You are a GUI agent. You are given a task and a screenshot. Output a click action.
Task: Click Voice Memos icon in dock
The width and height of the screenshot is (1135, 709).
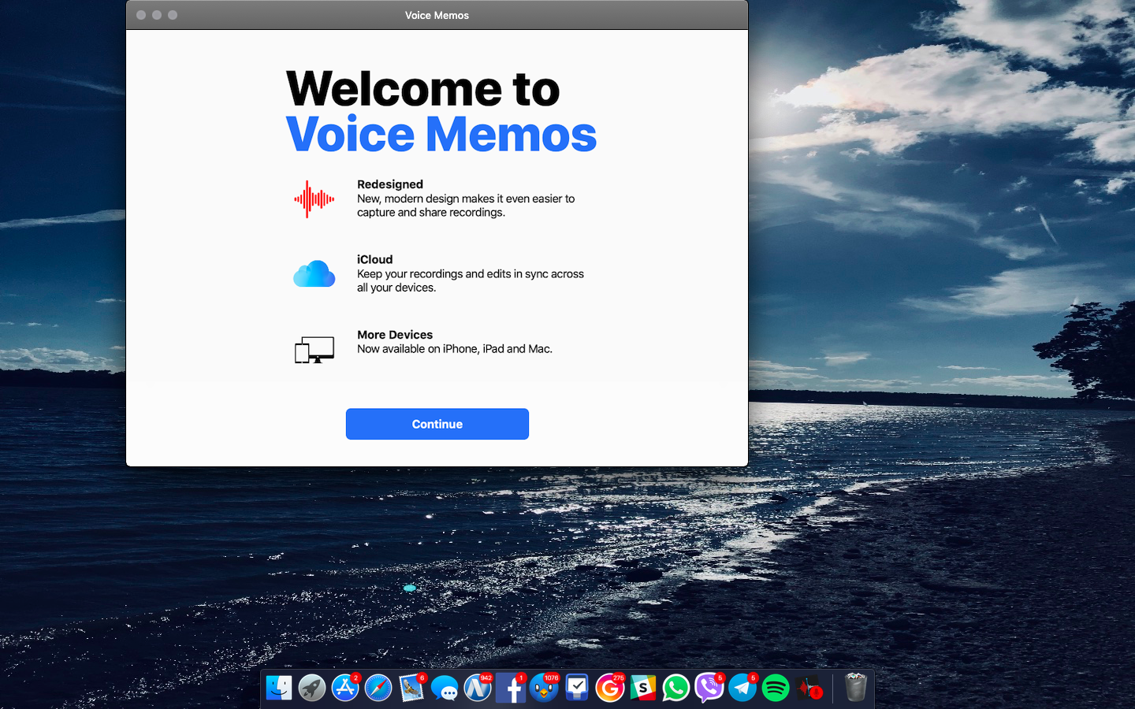point(809,689)
